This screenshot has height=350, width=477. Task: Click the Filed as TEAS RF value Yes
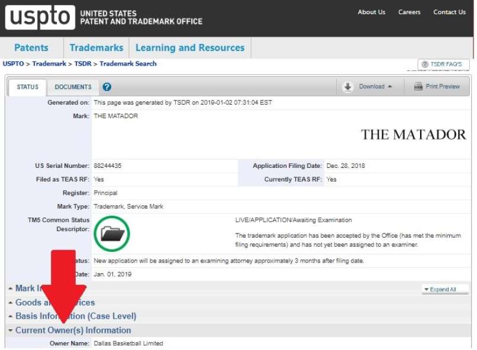coord(99,180)
